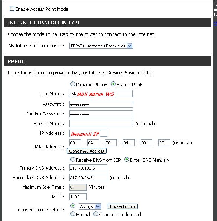
Task: Click the last MAC Address field 2F
Action: (164, 143)
